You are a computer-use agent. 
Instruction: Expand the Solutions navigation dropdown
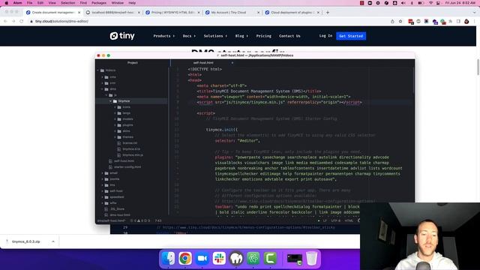tap(215, 36)
